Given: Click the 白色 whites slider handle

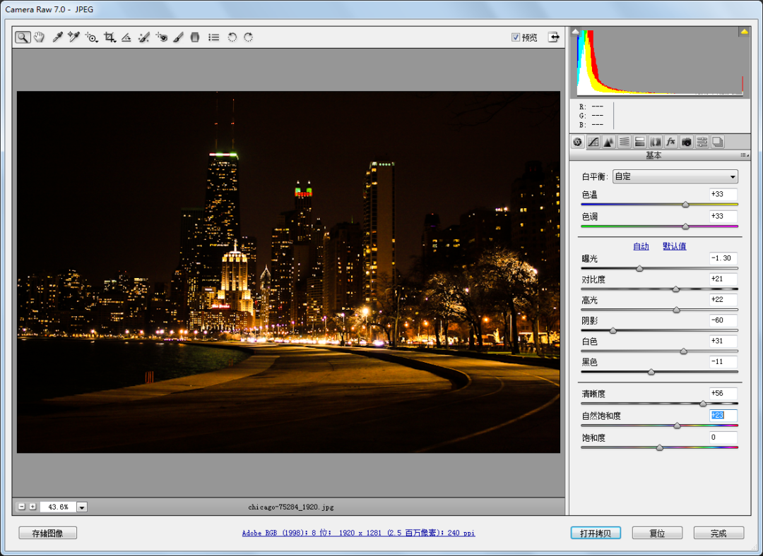Looking at the screenshot, I should [x=683, y=351].
